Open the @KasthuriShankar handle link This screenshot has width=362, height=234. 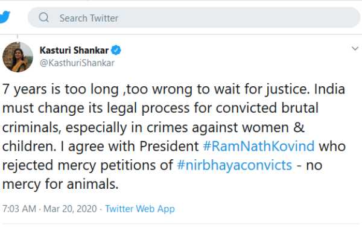pos(77,63)
